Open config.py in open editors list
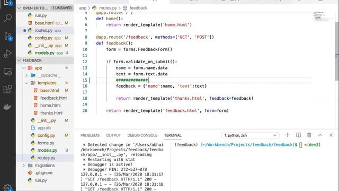This screenshot has width=339, height=191. click(x=45, y=38)
